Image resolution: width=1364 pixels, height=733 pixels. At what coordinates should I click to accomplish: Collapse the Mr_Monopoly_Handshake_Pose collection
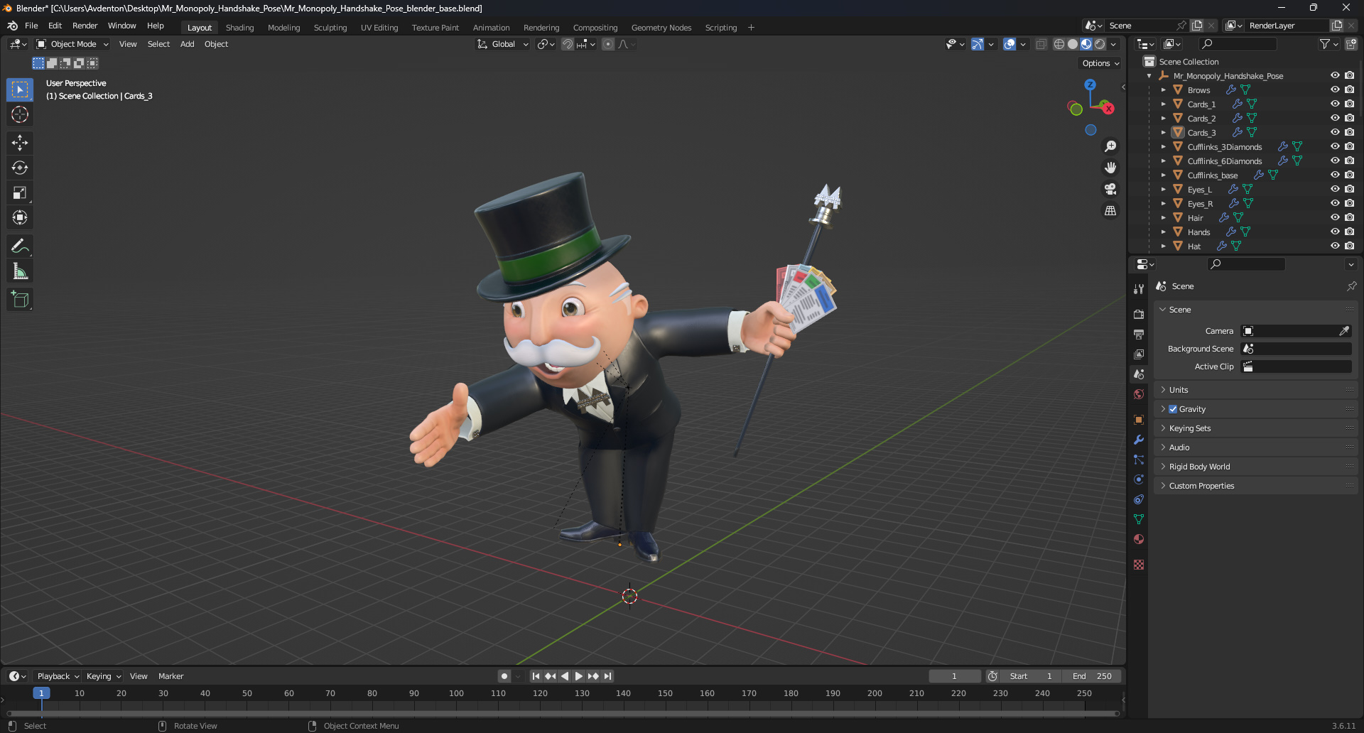(x=1149, y=75)
